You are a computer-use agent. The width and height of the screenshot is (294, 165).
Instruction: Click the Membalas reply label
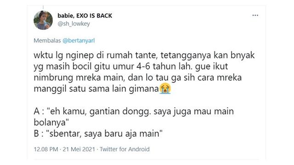click(47, 41)
